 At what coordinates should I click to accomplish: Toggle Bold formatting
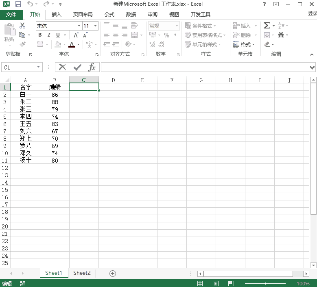40,35
